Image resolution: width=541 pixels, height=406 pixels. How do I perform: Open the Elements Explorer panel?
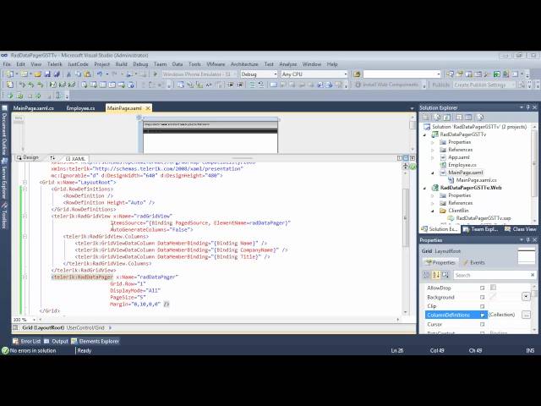click(96, 341)
